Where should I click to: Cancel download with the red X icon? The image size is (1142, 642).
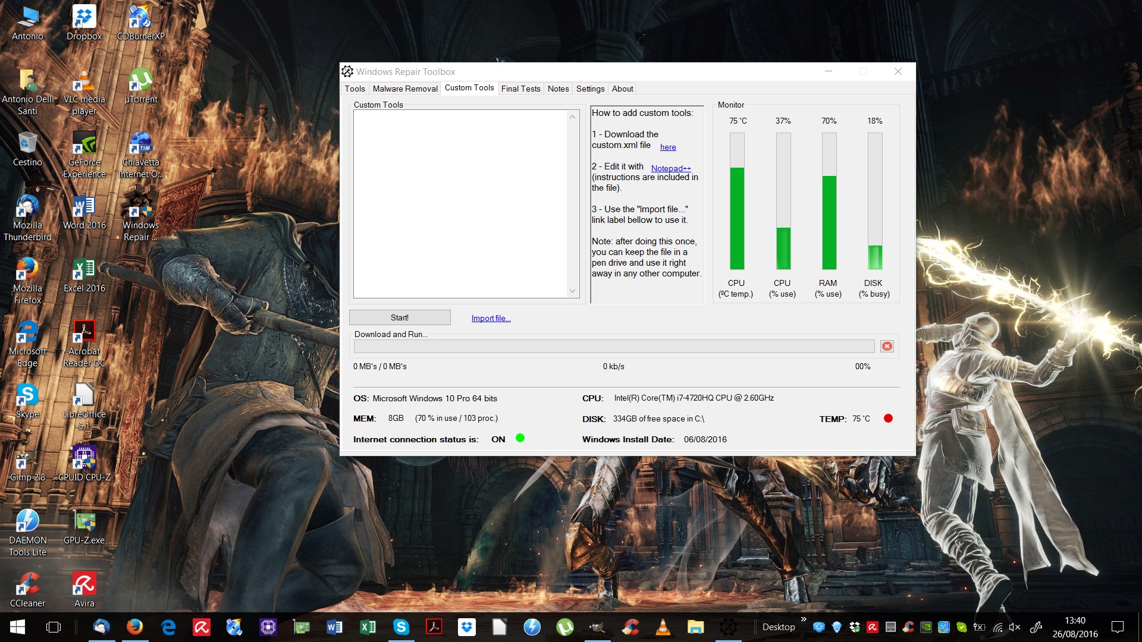(887, 346)
